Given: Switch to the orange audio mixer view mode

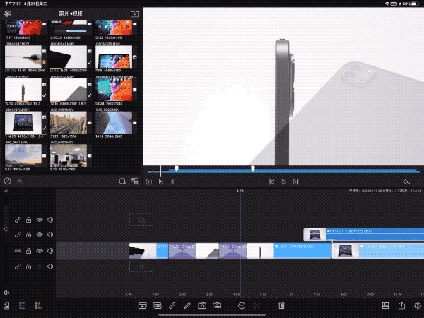Looking at the screenshot, I should pyautogui.click(x=38, y=305).
